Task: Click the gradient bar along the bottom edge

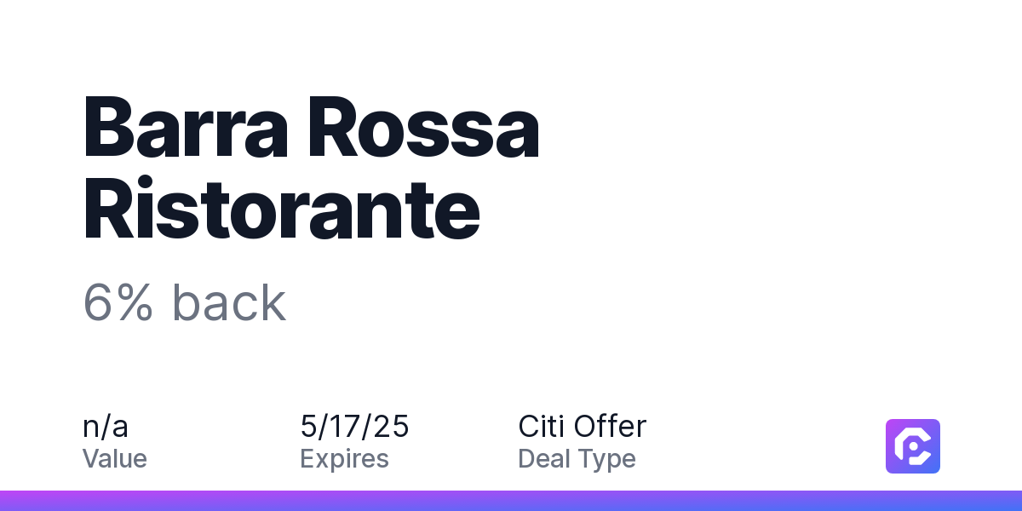Action: coord(511,501)
